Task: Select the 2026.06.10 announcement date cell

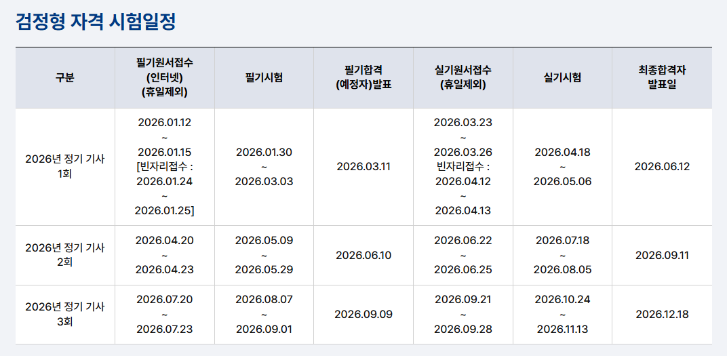Action: click(x=363, y=256)
